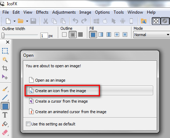Select the Crop tool

pos(5,68)
